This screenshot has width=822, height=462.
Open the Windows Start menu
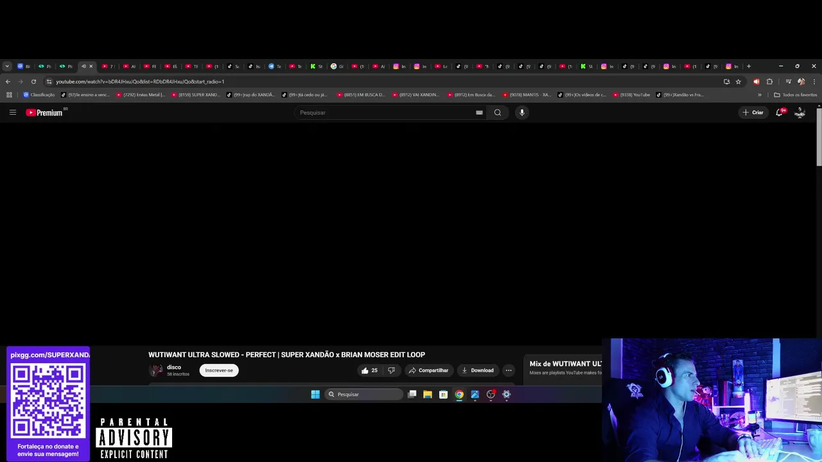(315, 395)
